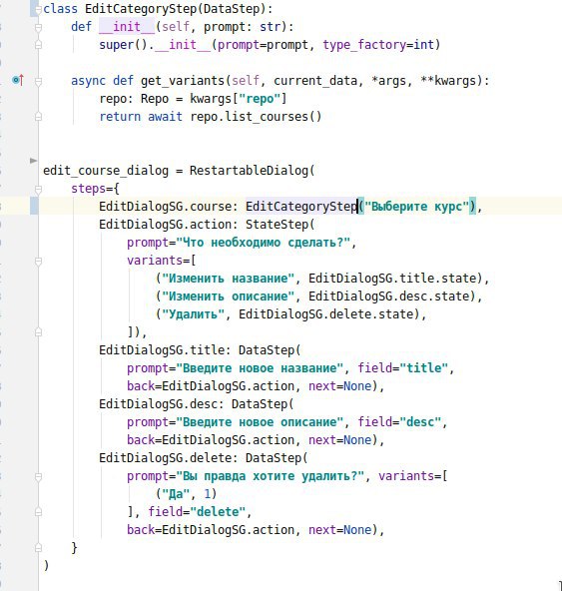Click the steps keyword argument
The height and width of the screenshot is (591, 562).
tap(88, 189)
